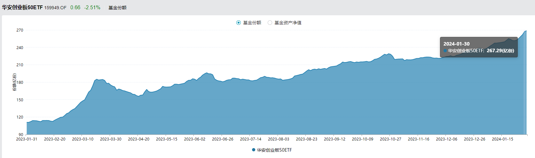The height and width of the screenshot is (158, 535).
Task: Click the 2024-01-15 x-axis date label
Action: point(502,139)
